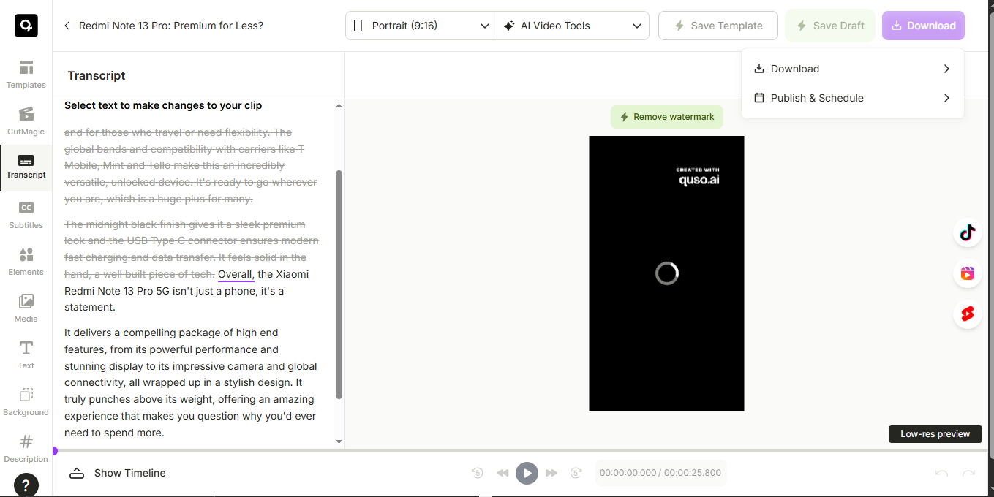Click the Low-res preview badge
The image size is (994, 497).
pos(935,434)
